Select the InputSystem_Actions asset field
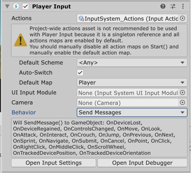The height and width of the screenshot is (173, 191). 128,18
